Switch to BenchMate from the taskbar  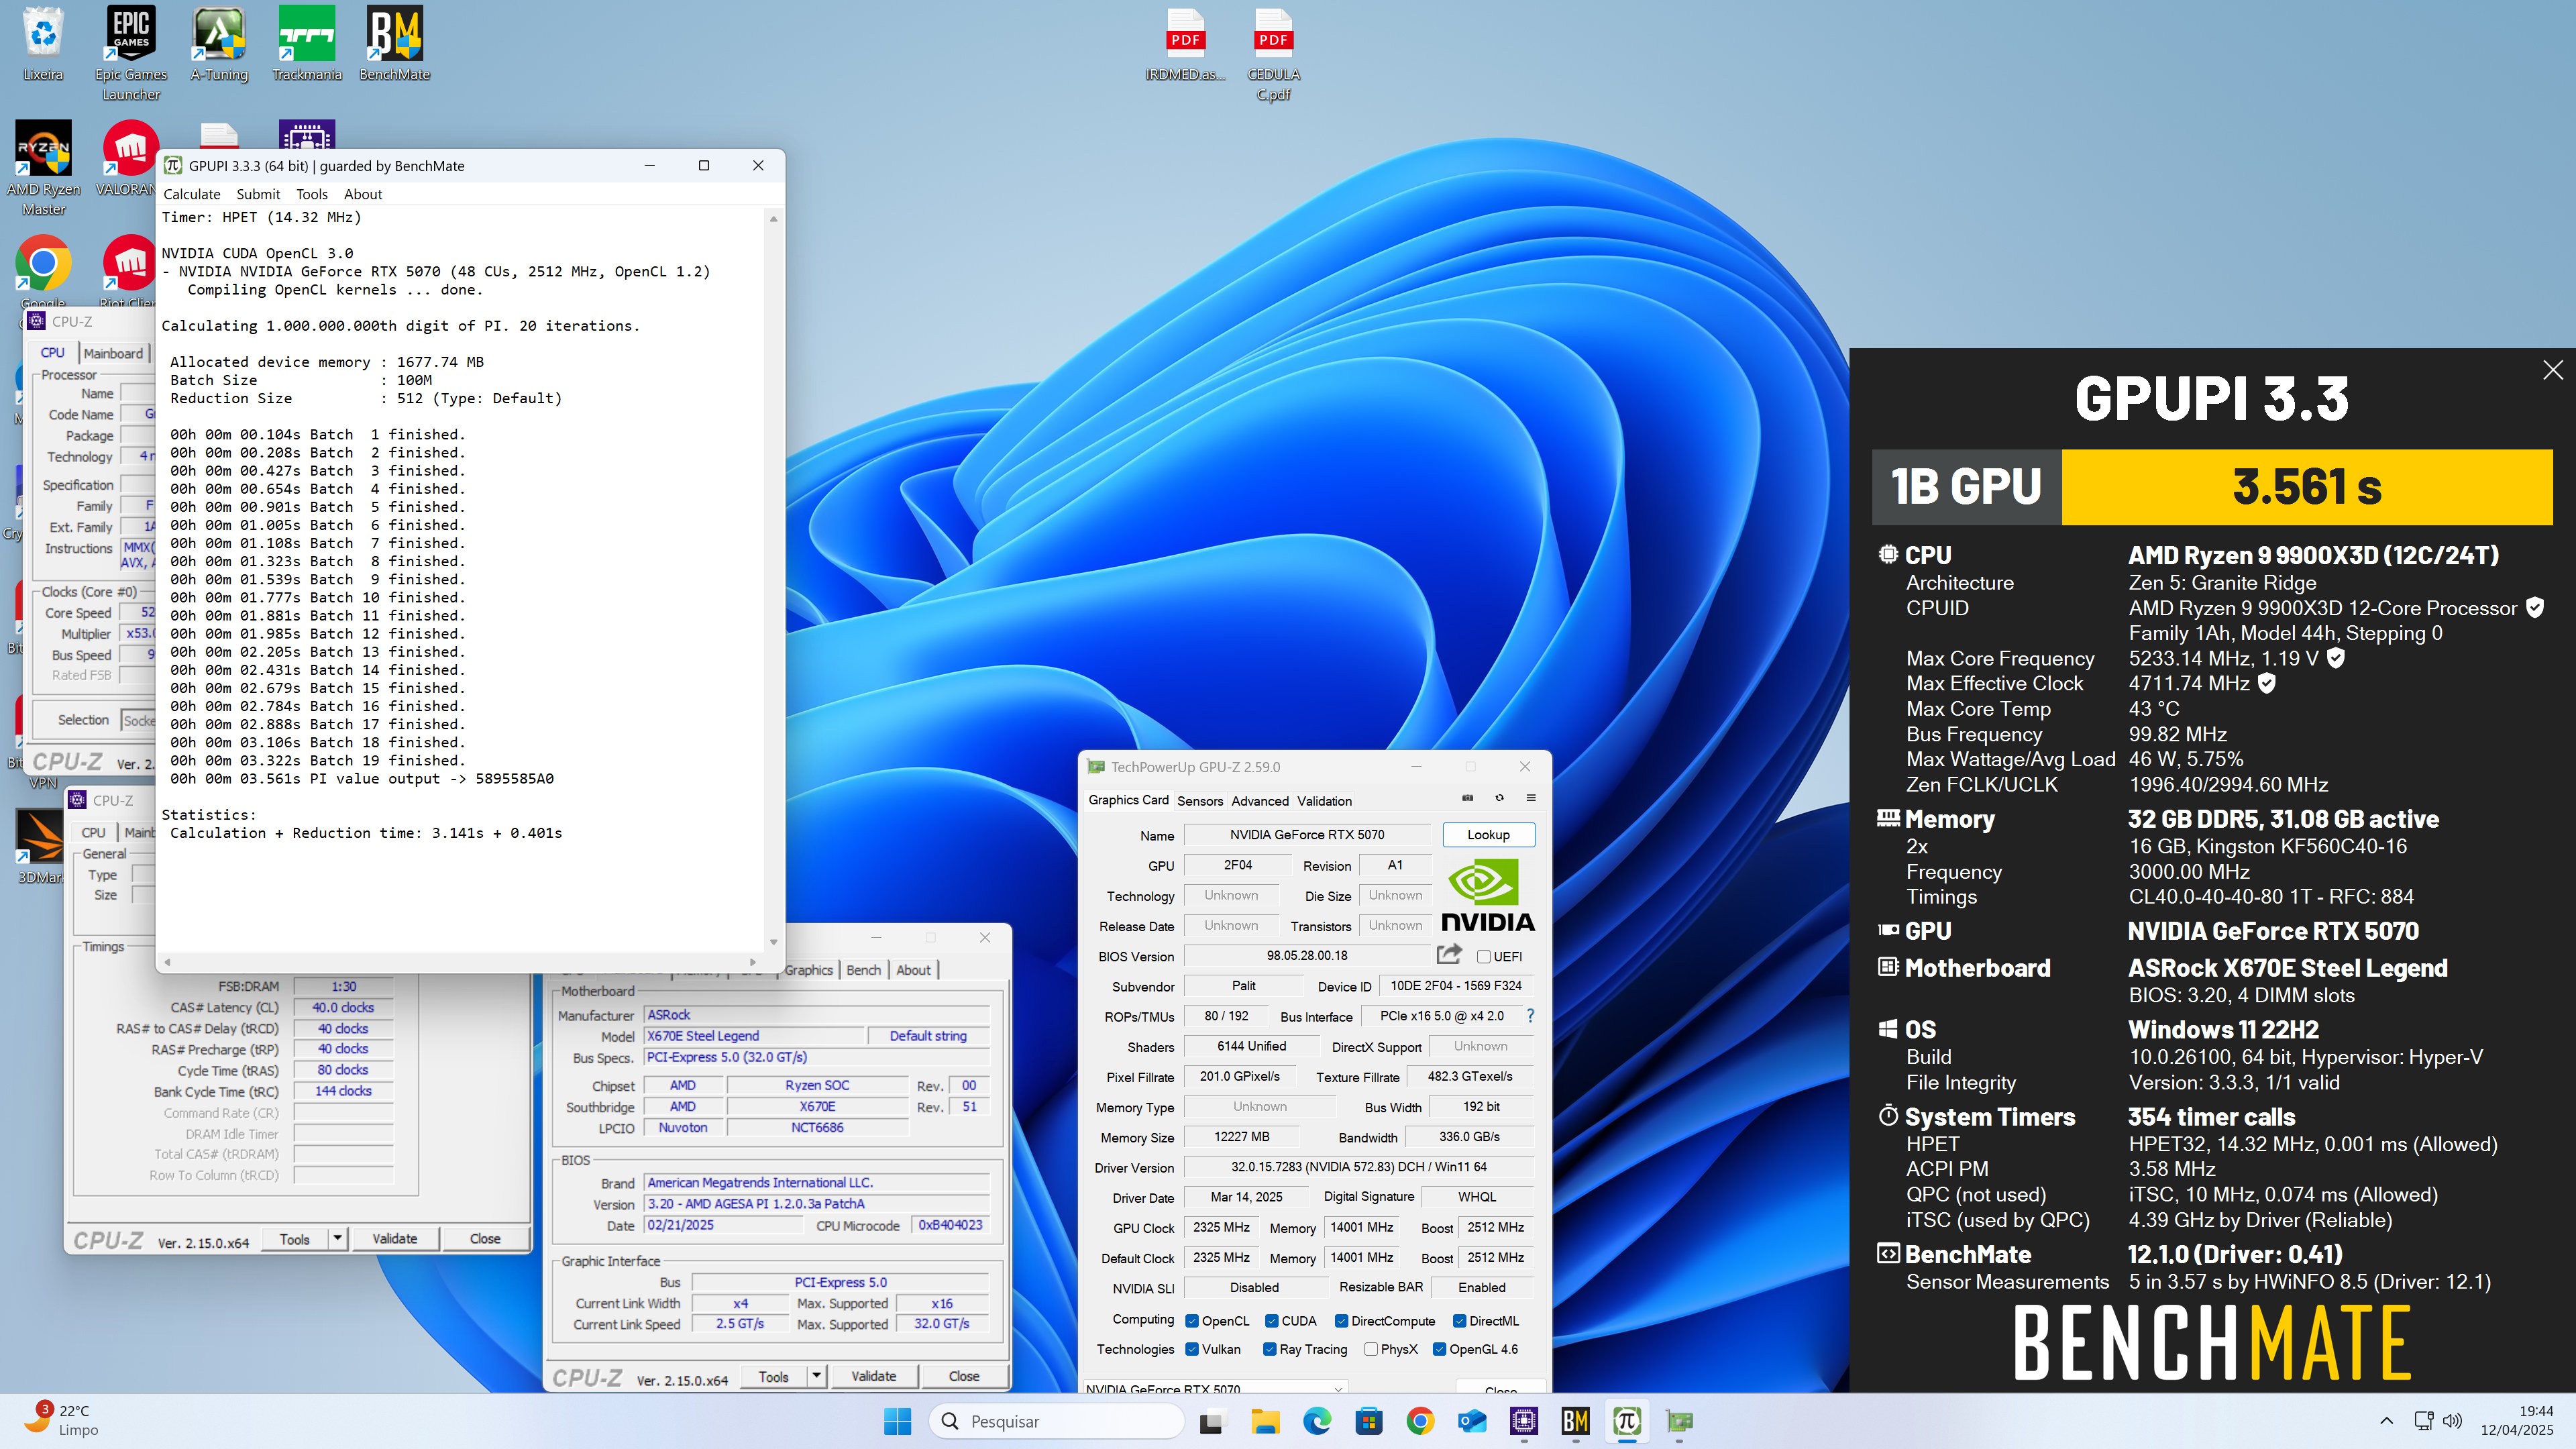pyautogui.click(x=1576, y=1421)
